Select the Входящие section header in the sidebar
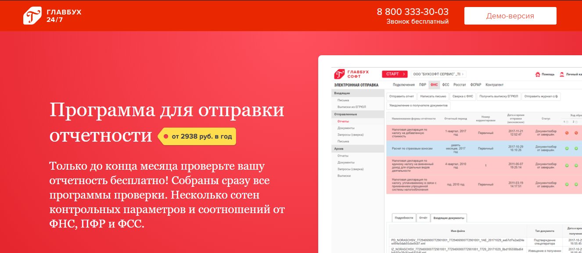This screenshot has width=582, height=253. point(358,93)
